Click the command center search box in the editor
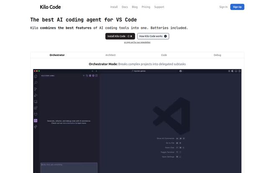Screen dimensions: 272x173 139,71
